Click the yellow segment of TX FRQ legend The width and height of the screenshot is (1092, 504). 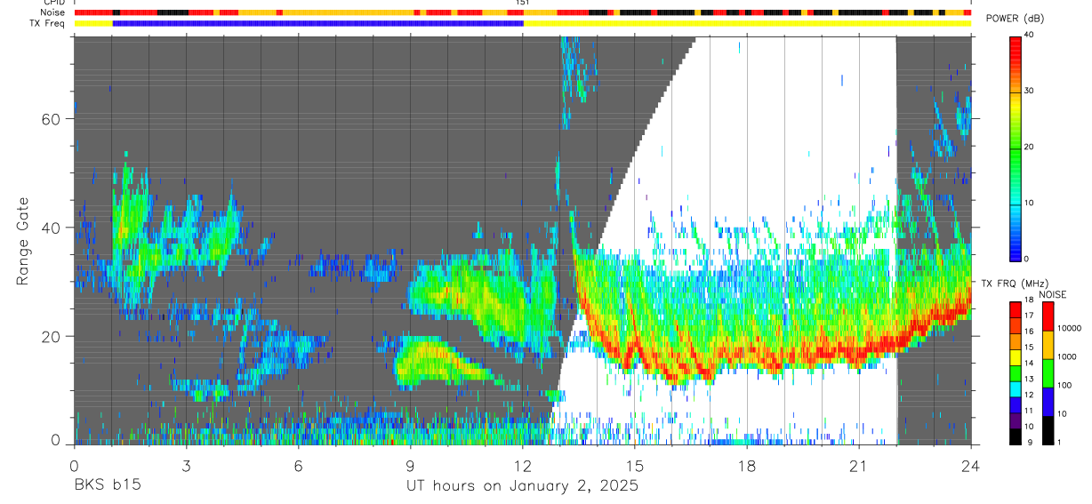(x=1015, y=357)
